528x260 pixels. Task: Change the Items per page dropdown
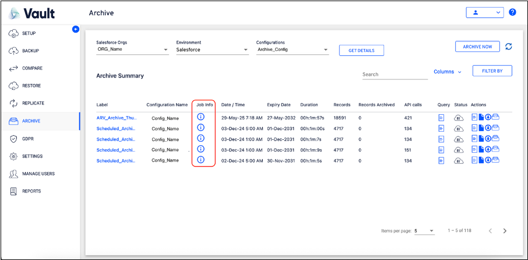[x=424, y=231]
